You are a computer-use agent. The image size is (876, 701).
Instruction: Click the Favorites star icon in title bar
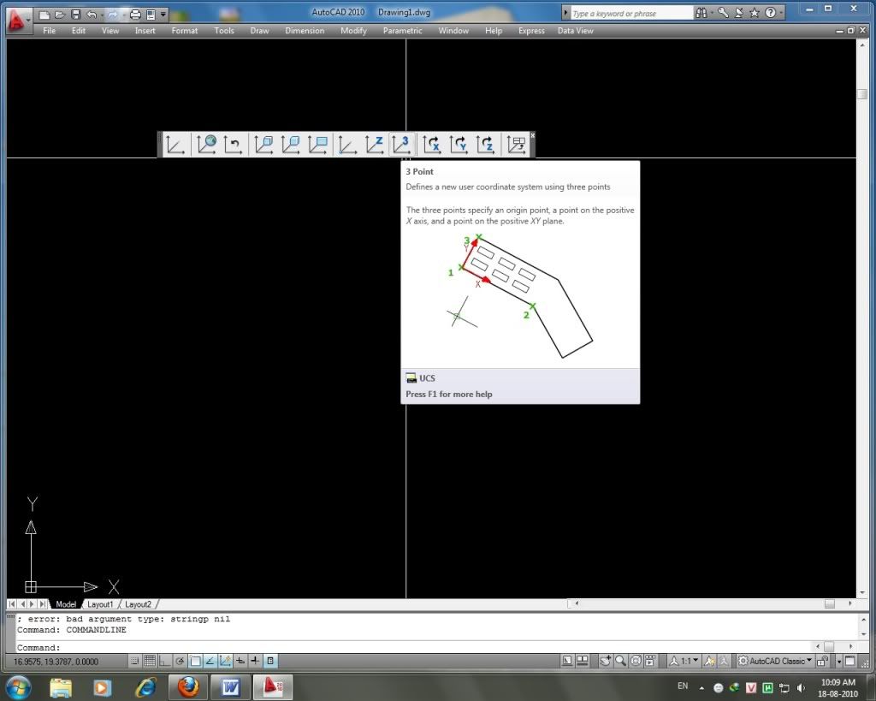click(x=755, y=13)
